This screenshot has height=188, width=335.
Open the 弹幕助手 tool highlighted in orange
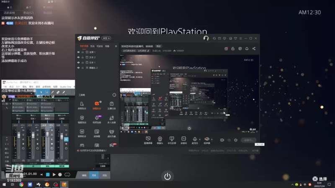tap(97, 105)
